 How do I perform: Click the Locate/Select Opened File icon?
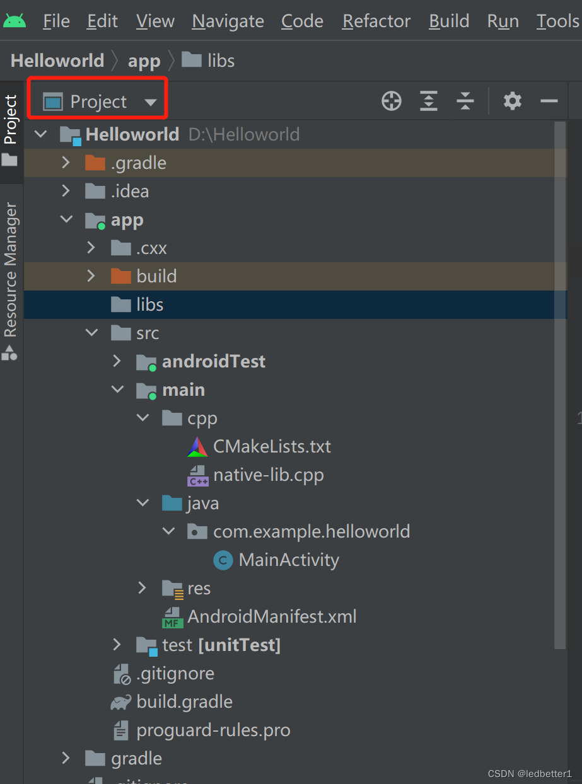click(x=391, y=101)
